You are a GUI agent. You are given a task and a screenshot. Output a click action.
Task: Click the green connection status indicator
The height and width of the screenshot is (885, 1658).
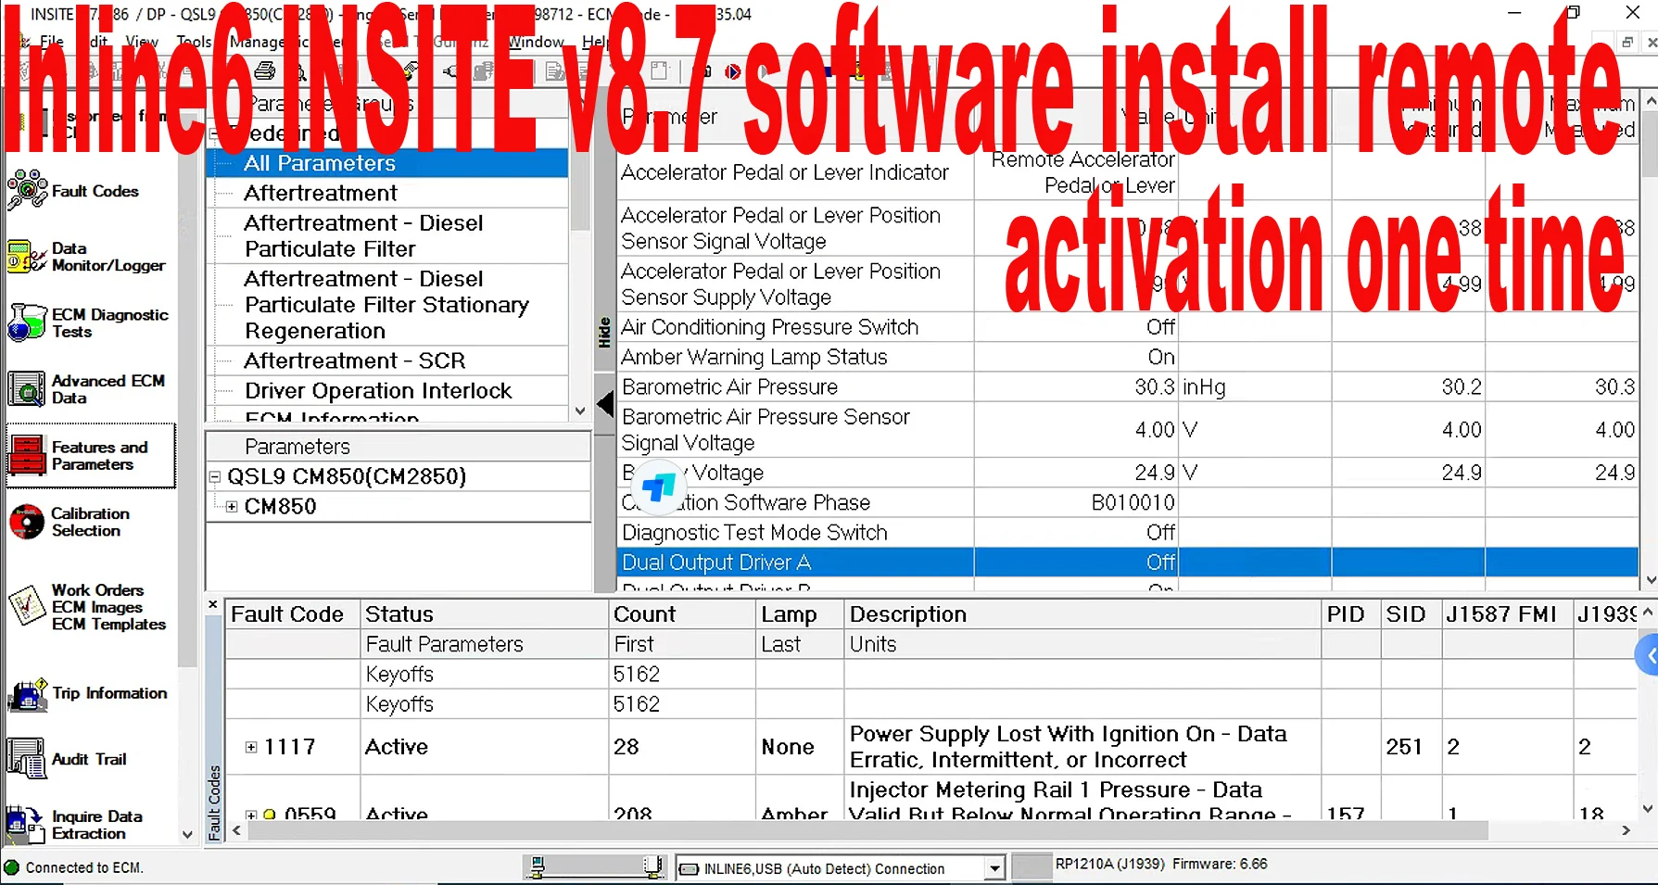12,867
